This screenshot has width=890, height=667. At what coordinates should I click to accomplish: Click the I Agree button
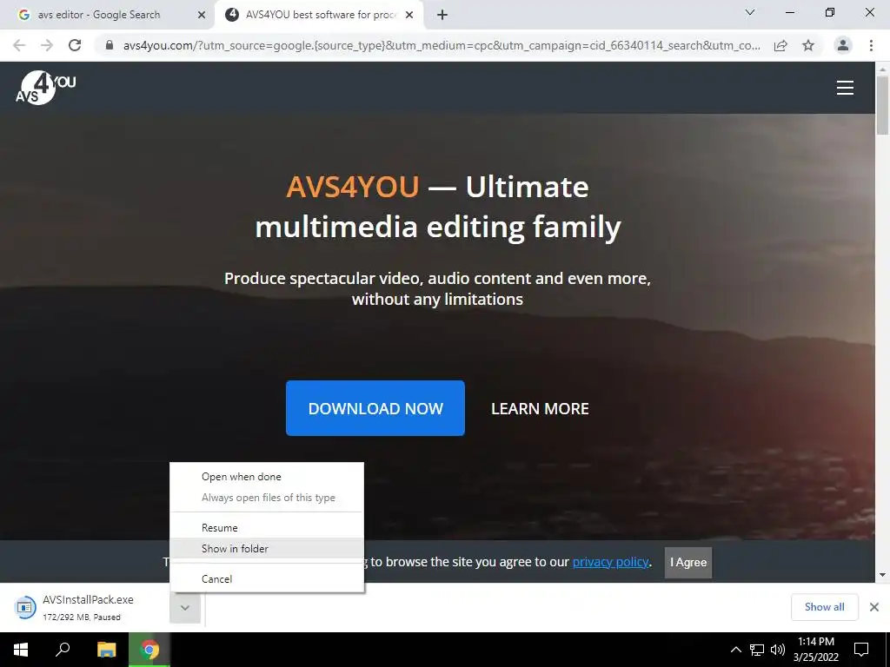(x=688, y=563)
